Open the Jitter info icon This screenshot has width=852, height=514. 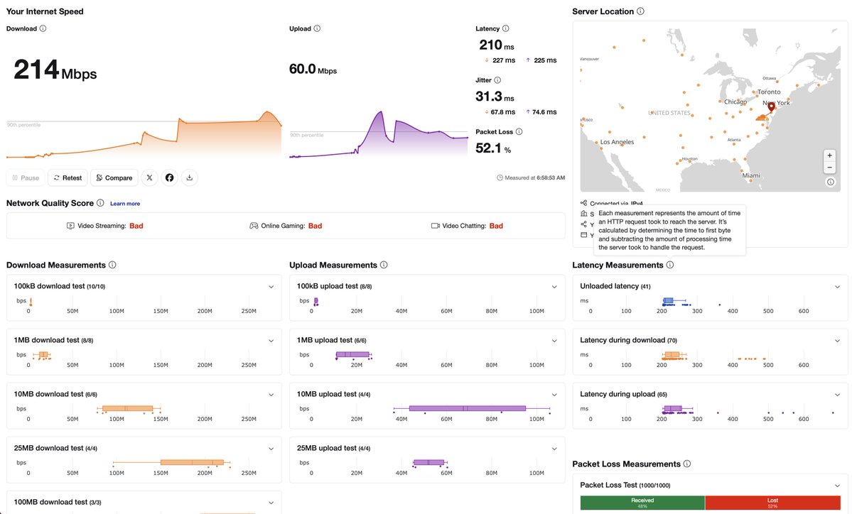coord(497,80)
